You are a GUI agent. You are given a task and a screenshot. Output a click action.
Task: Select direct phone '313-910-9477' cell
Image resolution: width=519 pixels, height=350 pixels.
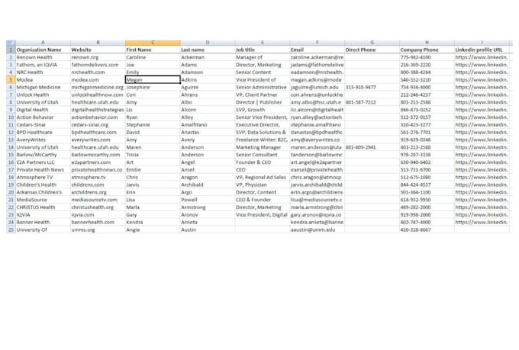coord(372,88)
